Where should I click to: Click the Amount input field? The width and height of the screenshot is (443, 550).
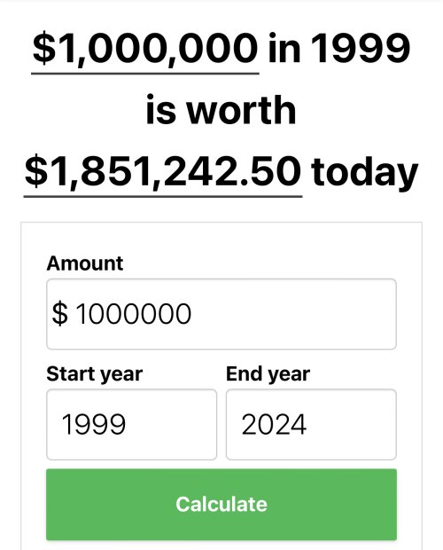(221, 314)
